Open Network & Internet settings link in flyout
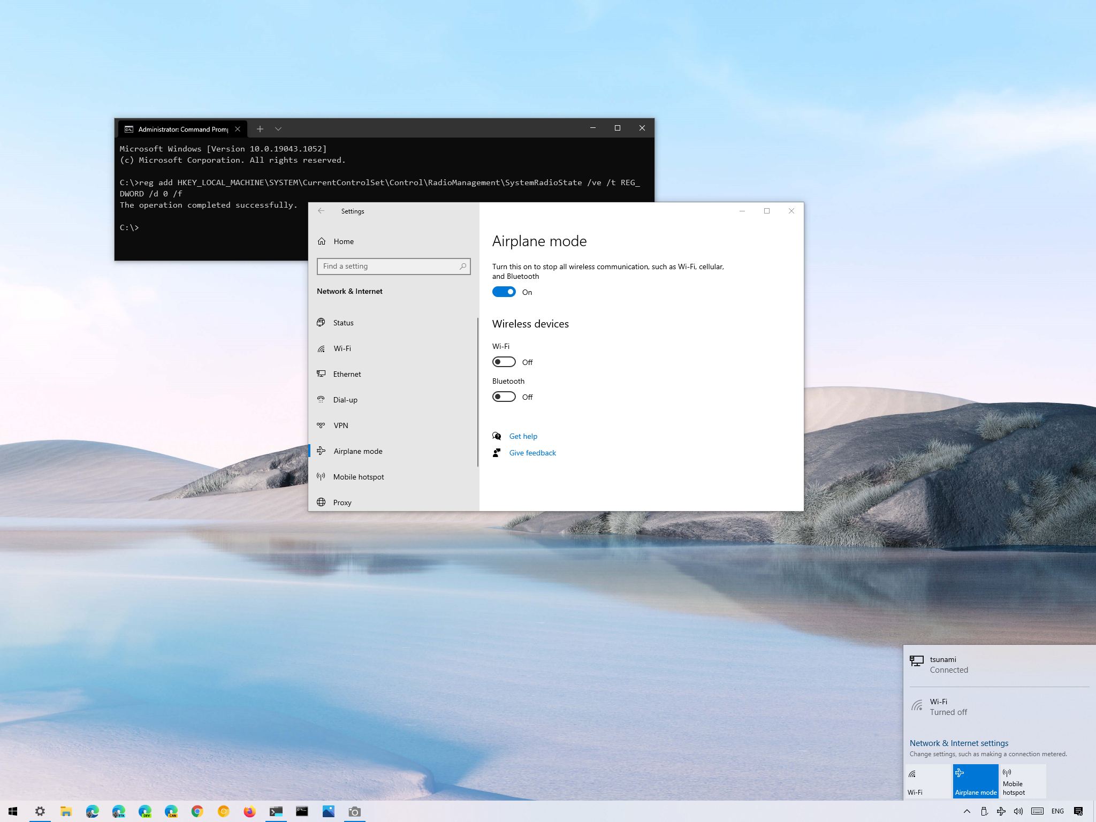The image size is (1096, 822). pyautogui.click(x=958, y=743)
